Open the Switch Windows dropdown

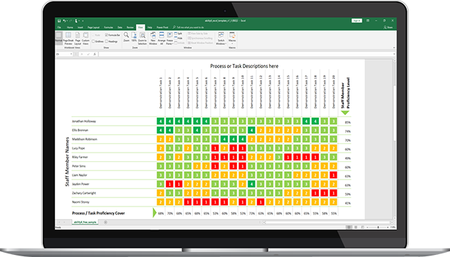(221, 38)
